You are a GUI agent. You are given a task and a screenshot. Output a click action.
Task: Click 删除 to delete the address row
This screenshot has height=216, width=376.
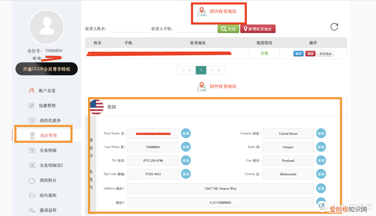tap(310, 54)
